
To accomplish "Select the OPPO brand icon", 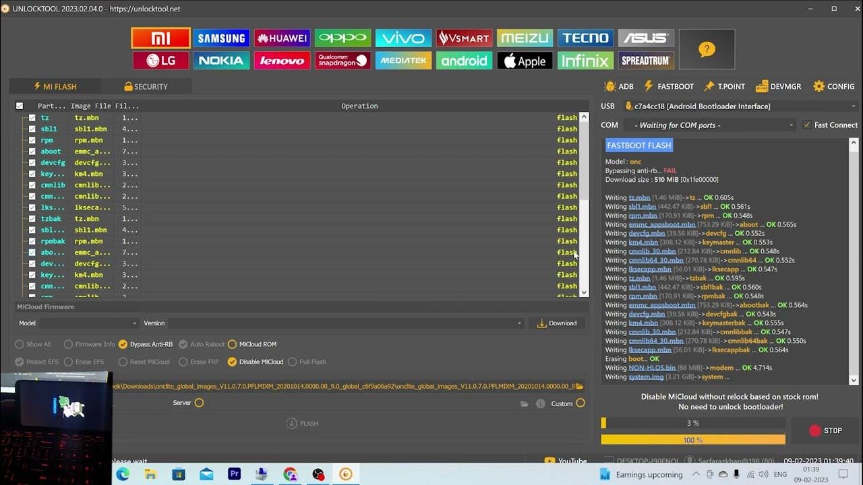I will pos(343,38).
